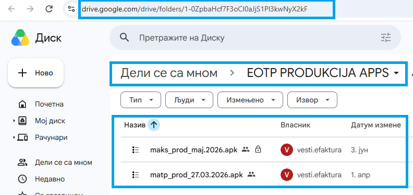Open the Људи filter dropdown
The image size is (413, 195).
pos(189,100)
